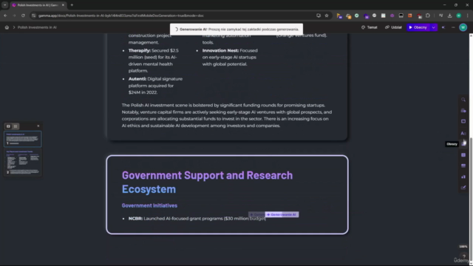The width and height of the screenshot is (473, 266).
Task: Click Government Support and Research Ecosystem heading
Action: click(x=207, y=182)
